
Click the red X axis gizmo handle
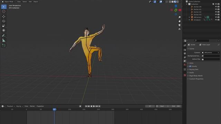coord(180,10)
